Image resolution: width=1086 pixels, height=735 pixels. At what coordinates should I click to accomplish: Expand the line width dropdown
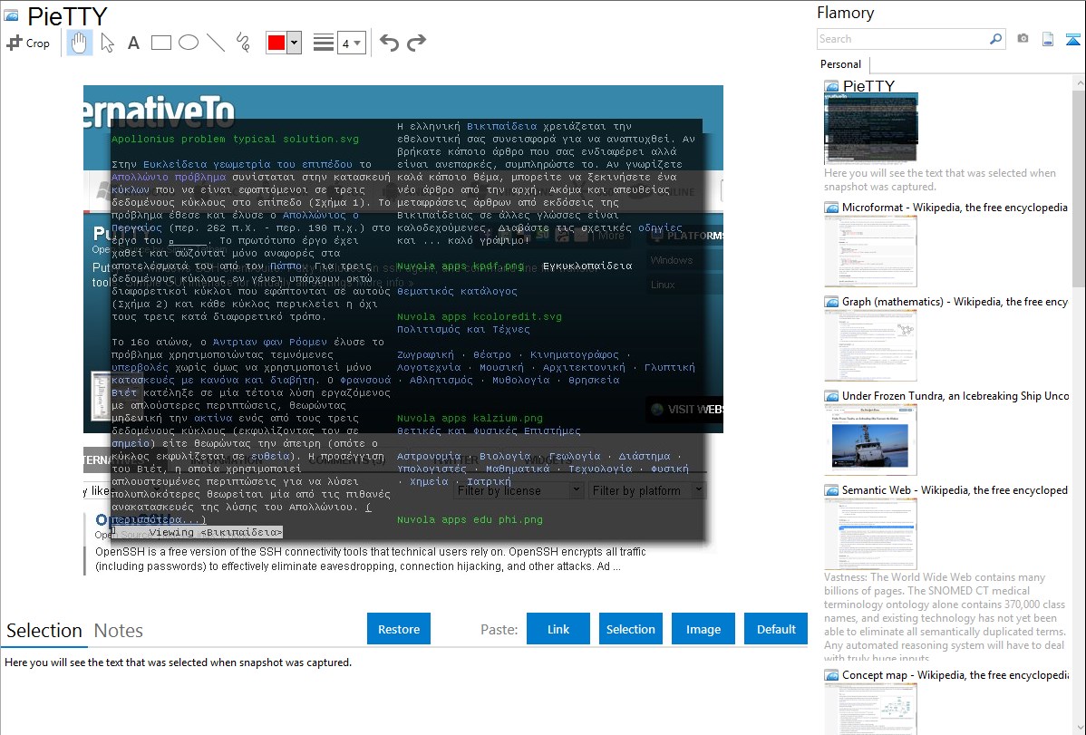click(x=357, y=43)
